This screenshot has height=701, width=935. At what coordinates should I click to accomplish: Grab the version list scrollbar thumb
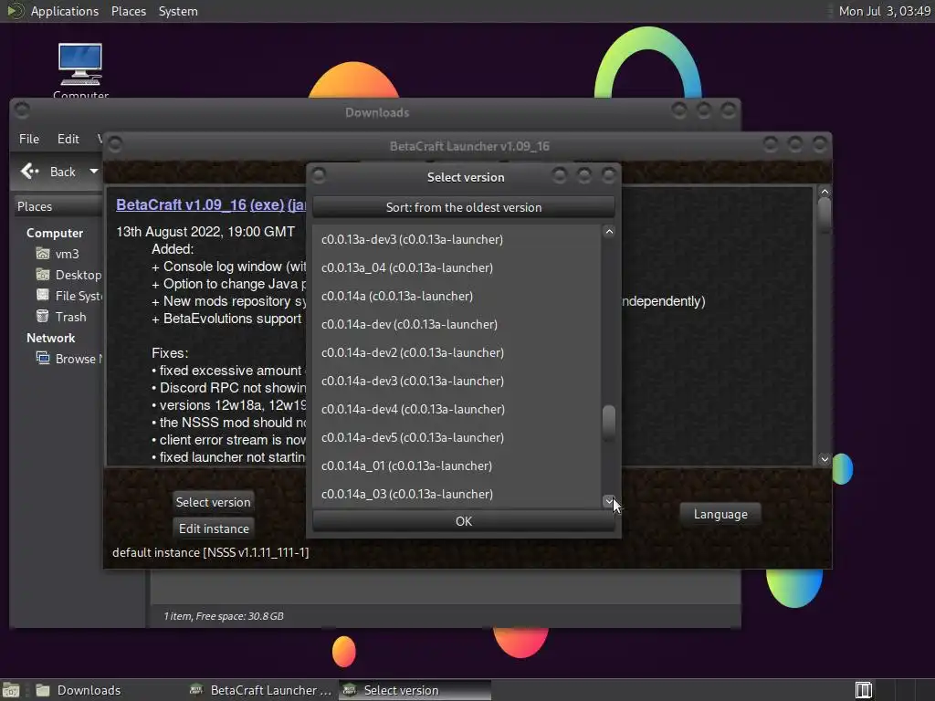tap(609, 423)
